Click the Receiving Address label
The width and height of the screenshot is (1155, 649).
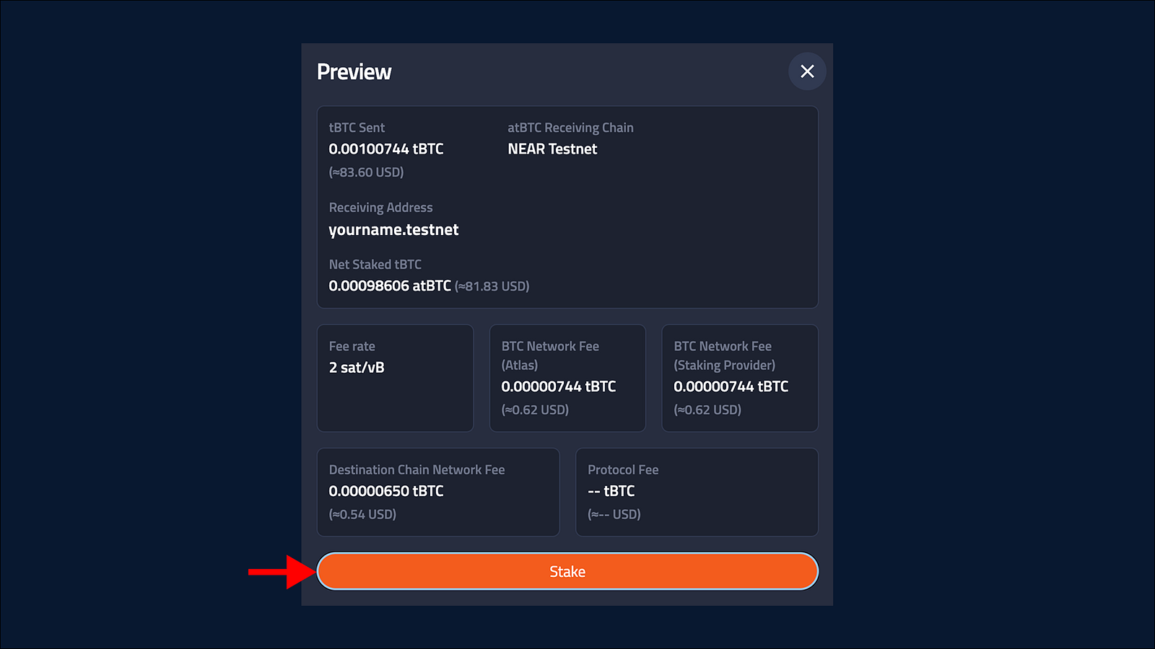click(380, 208)
